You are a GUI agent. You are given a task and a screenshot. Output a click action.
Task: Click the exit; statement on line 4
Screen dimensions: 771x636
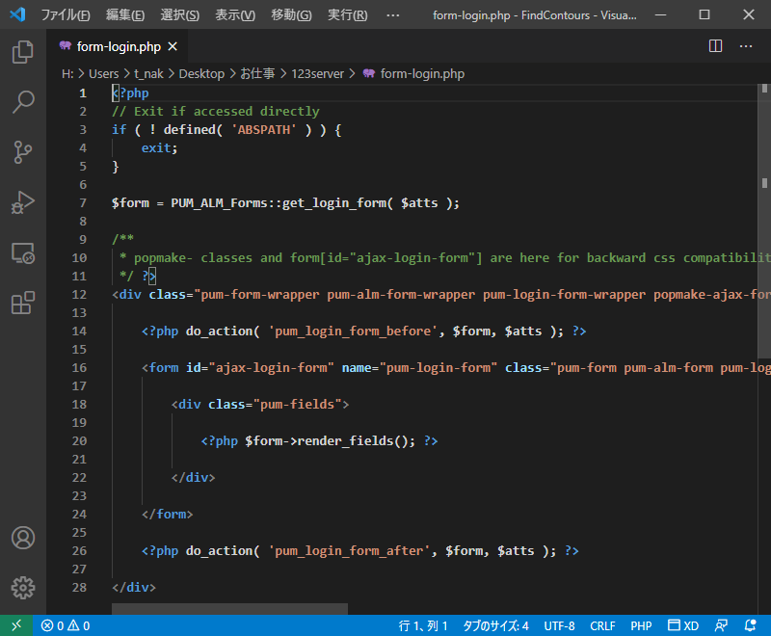click(159, 148)
